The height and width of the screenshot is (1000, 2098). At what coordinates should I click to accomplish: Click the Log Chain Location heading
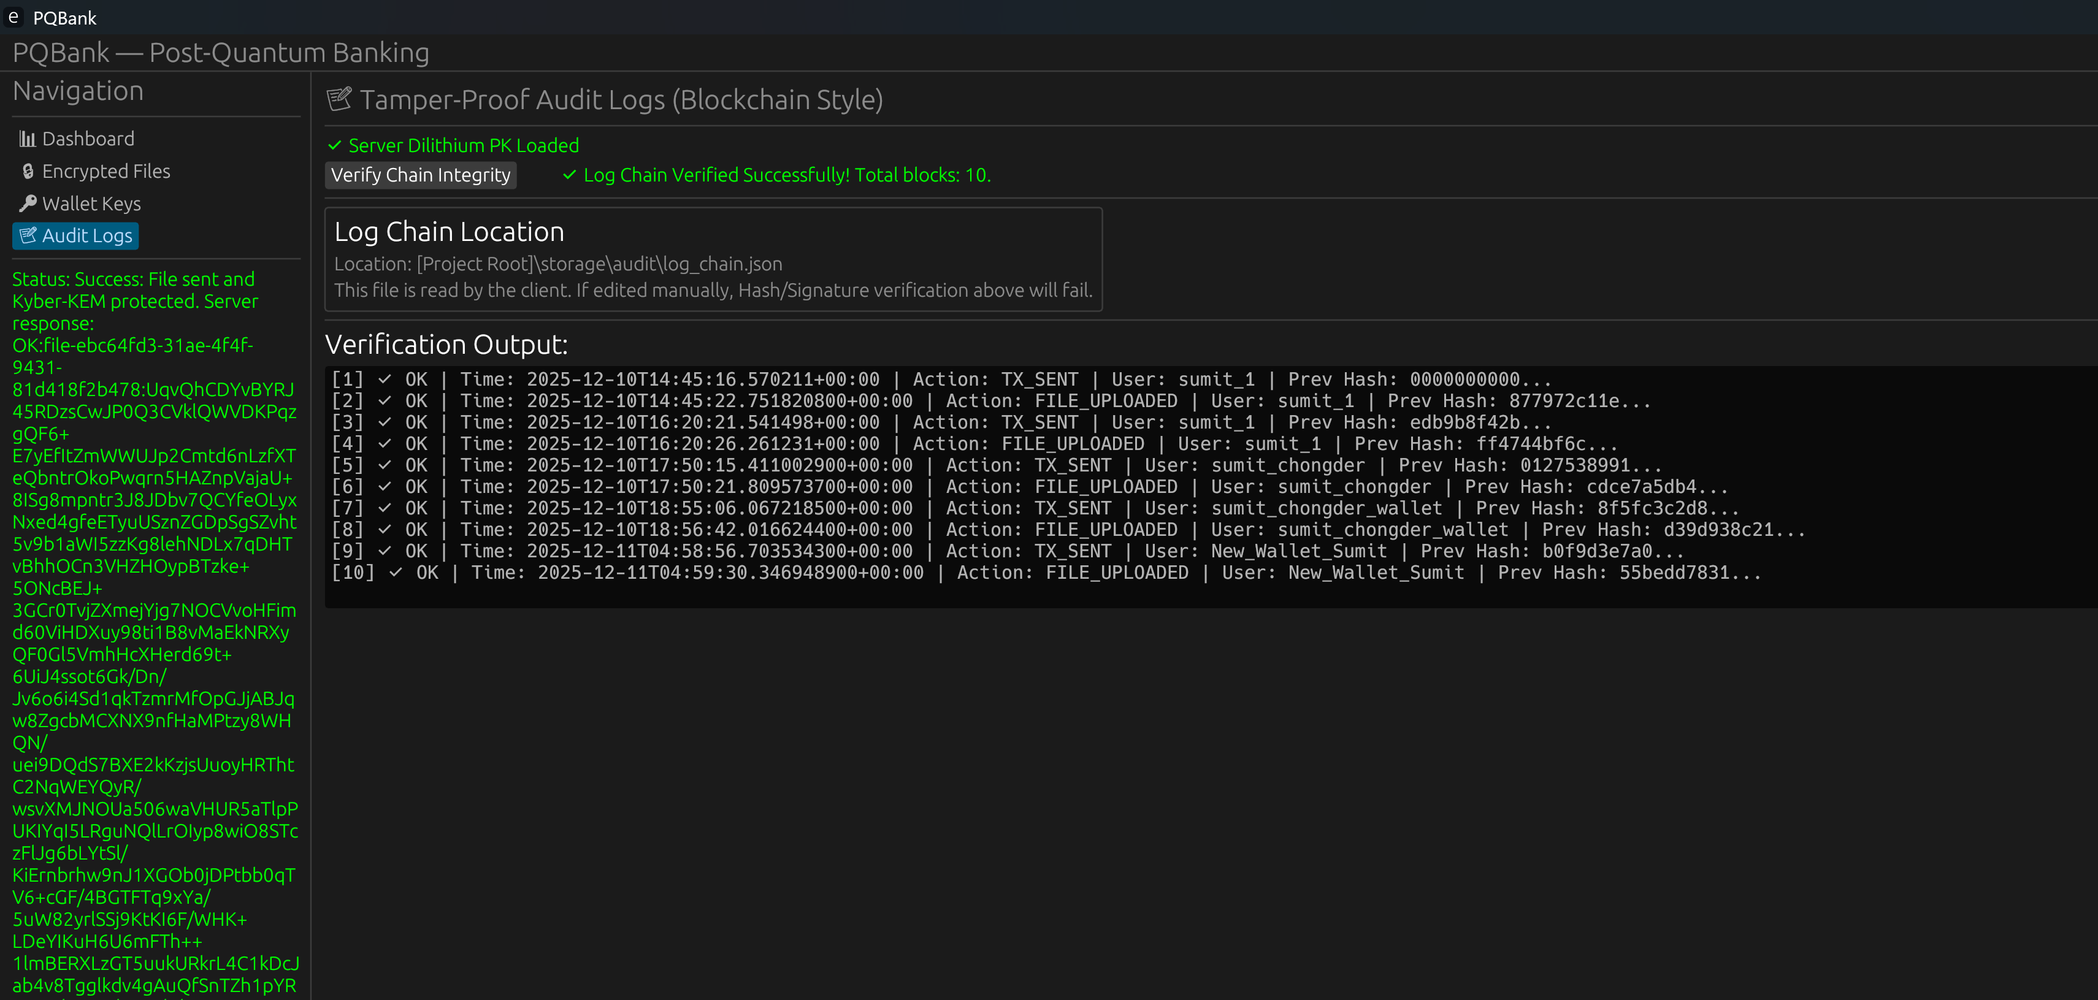coord(449,232)
